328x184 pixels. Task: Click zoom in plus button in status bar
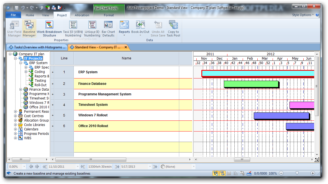coord(313,173)
